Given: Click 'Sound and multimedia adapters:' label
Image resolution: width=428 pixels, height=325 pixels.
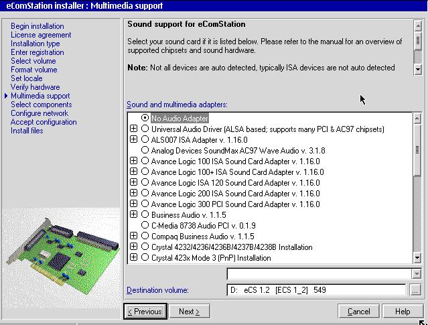Looking at the screenshot, I should [x=177, y=105].
